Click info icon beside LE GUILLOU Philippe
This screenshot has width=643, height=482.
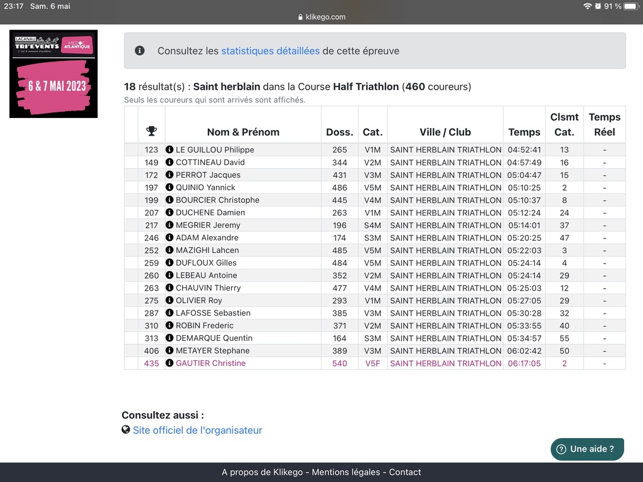(170, 150)
